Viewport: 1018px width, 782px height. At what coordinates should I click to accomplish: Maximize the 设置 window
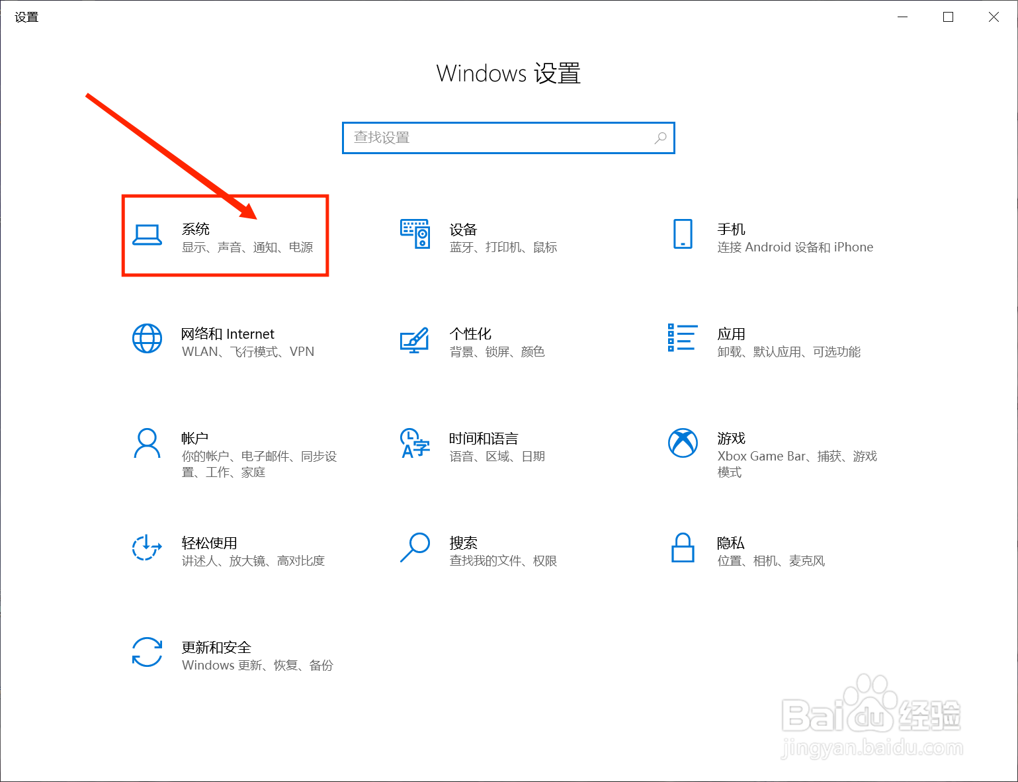(x=948, y=17)
